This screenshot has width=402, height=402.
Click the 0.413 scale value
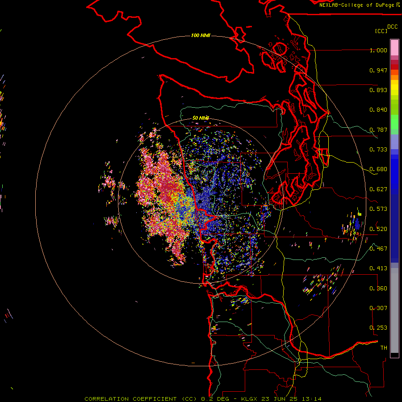coord(378,268)
